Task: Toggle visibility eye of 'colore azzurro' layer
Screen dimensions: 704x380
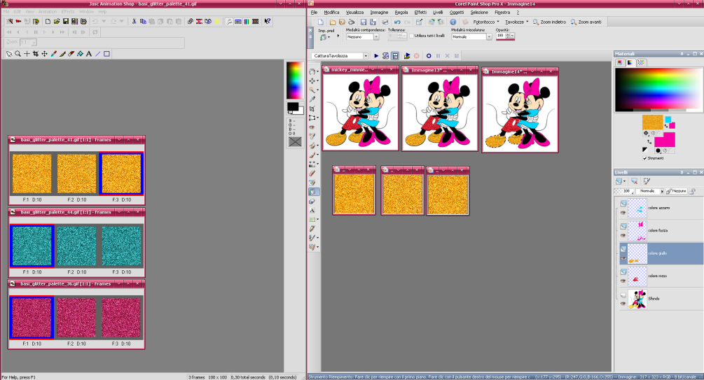Action: point(623,213)
